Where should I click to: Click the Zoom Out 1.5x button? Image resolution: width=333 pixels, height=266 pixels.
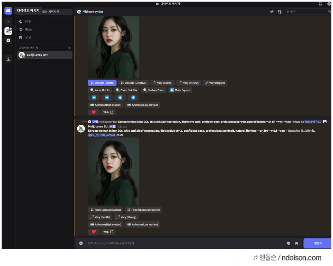coord(126,90)
